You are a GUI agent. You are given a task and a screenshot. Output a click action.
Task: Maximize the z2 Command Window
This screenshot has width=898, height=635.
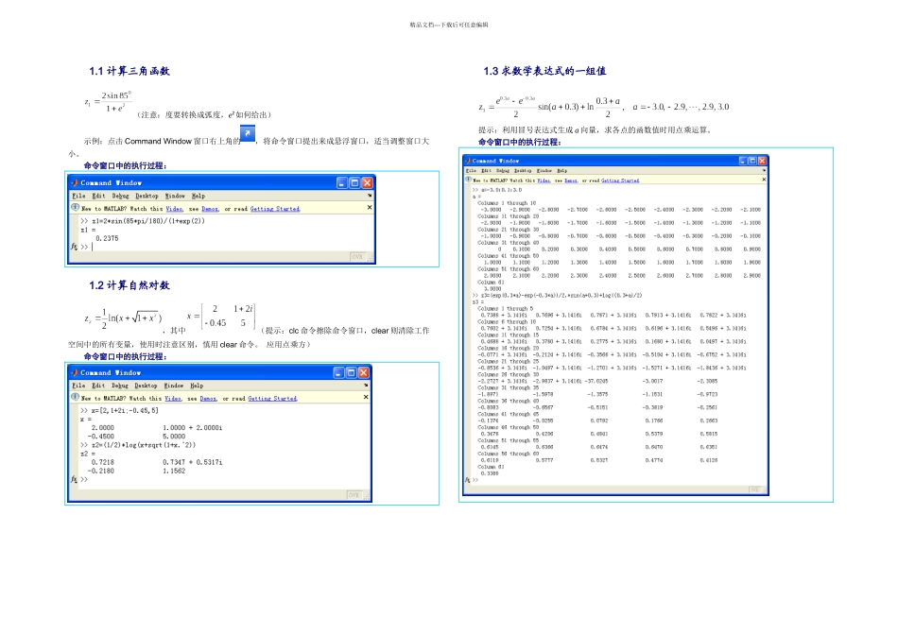tap(351, 372)
